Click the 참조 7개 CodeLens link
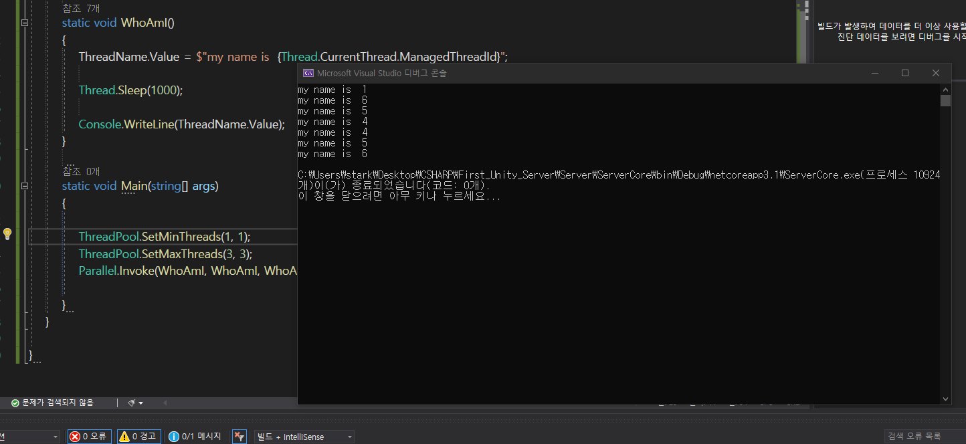 80,9
